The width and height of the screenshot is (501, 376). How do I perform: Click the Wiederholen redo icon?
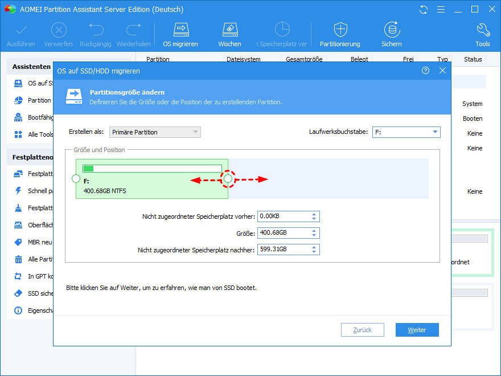134,30
